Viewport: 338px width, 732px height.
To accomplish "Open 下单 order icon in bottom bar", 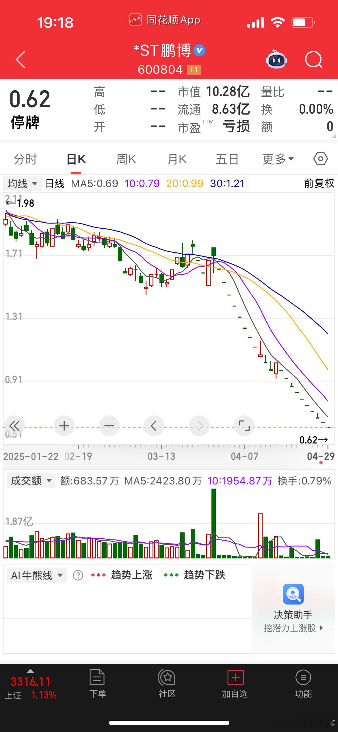I will [97, 677].
